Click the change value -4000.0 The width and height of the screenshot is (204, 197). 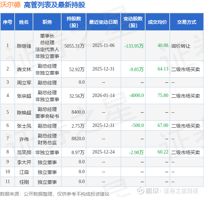click(x=136, y=96)
